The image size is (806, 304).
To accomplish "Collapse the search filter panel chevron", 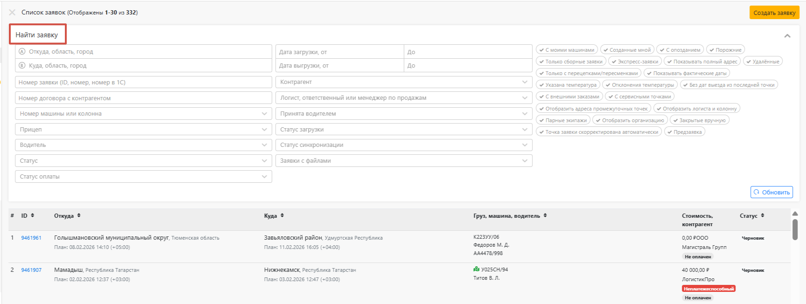I will 787,36.
